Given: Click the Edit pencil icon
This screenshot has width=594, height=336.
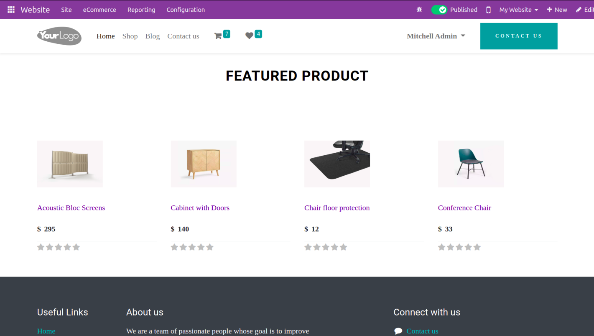Looking at the screenshot, I should click(579, 10).
